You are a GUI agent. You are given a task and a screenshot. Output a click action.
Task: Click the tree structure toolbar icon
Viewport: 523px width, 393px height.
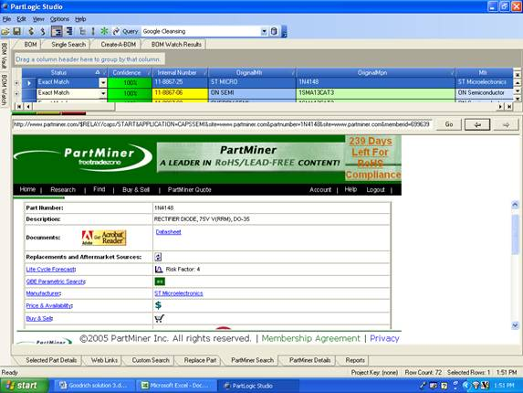click(x=82, y=31)
